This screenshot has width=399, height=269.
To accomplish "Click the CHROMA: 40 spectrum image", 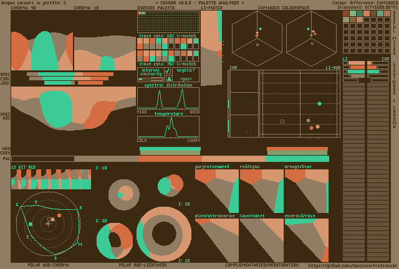I will point(42,50).
